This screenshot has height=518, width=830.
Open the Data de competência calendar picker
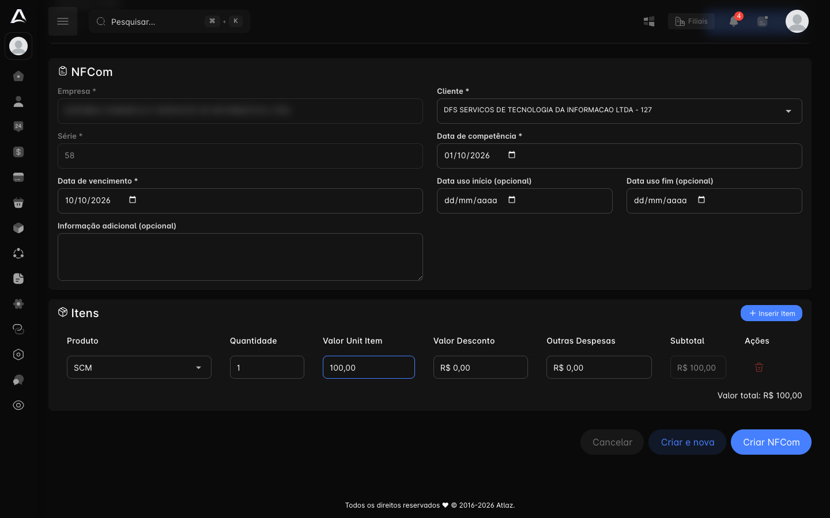click(512, 155)
